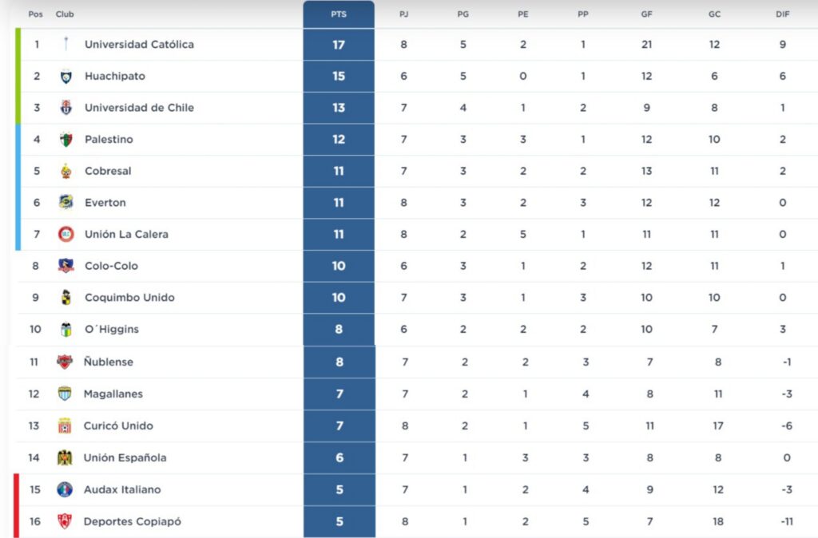The image size is (818, 538).
Task: Open the O'Higgins team name link
Action: coord(111,330)
